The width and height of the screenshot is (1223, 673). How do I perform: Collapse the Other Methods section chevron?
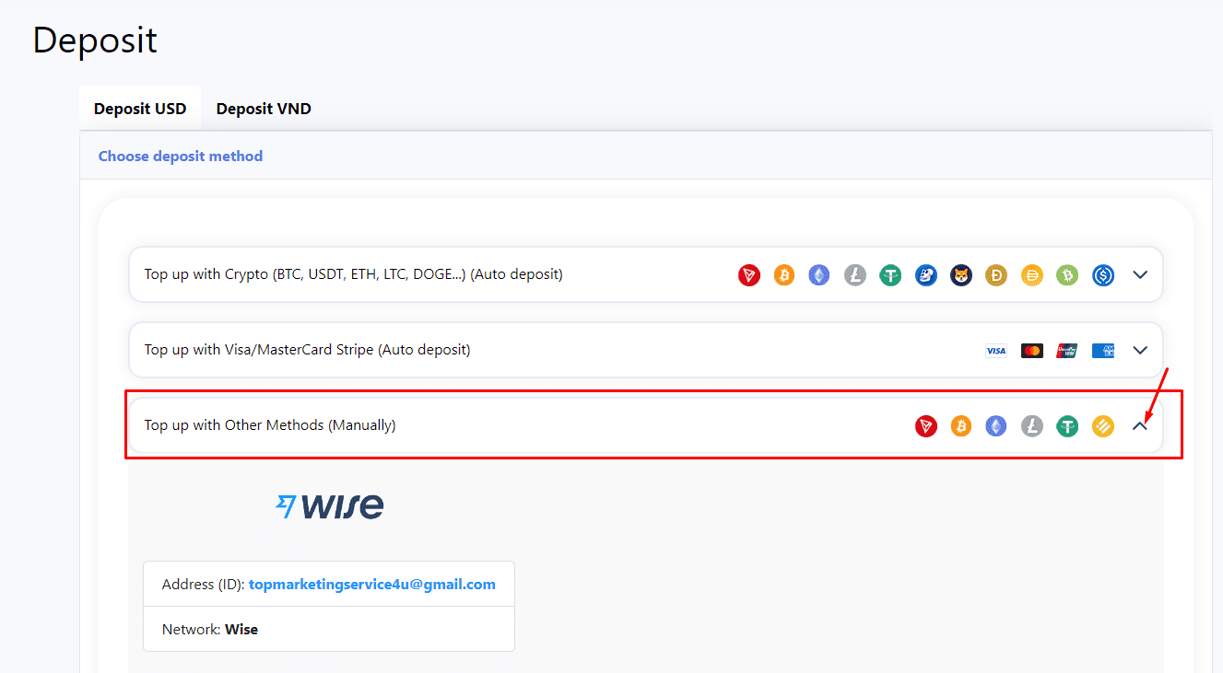(1140, 425)
